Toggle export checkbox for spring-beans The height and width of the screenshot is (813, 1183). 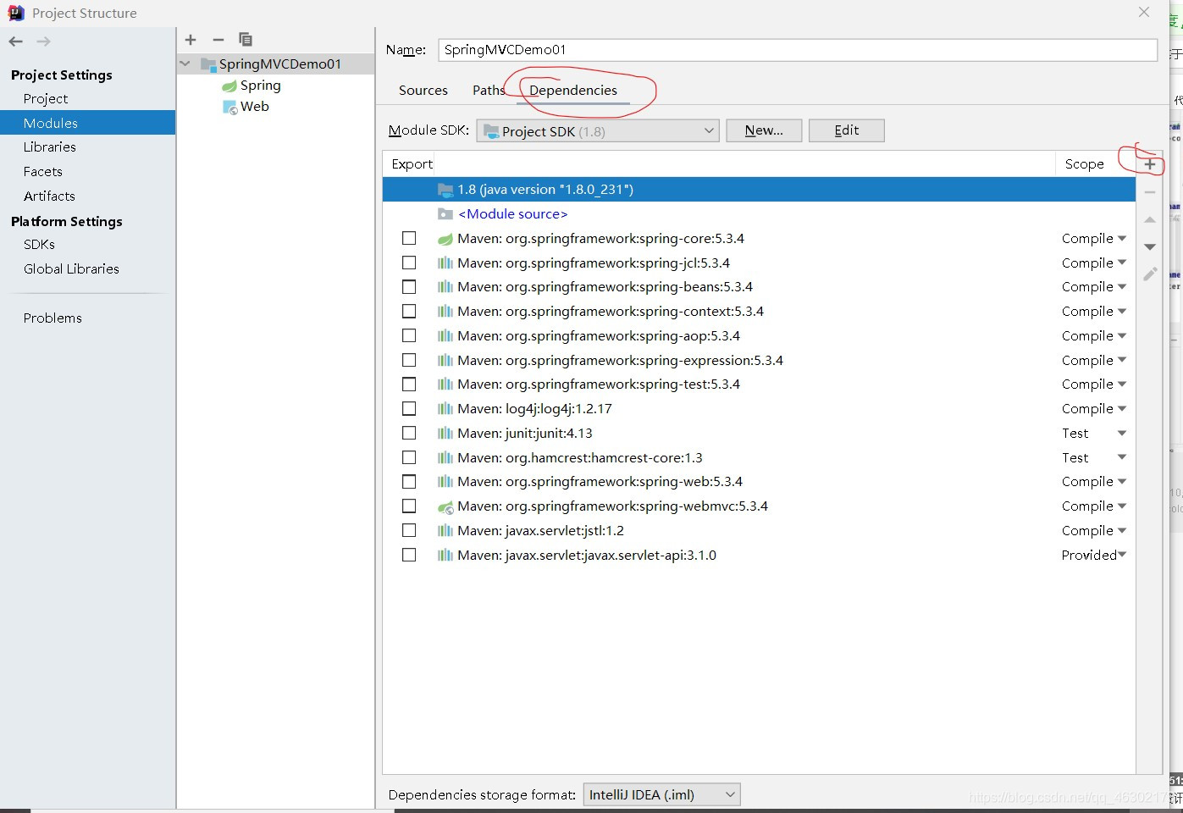(409, 287)
